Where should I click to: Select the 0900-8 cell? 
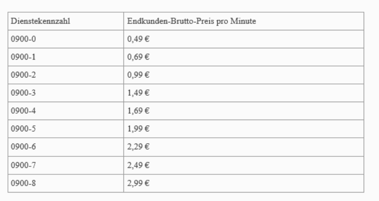66,183
